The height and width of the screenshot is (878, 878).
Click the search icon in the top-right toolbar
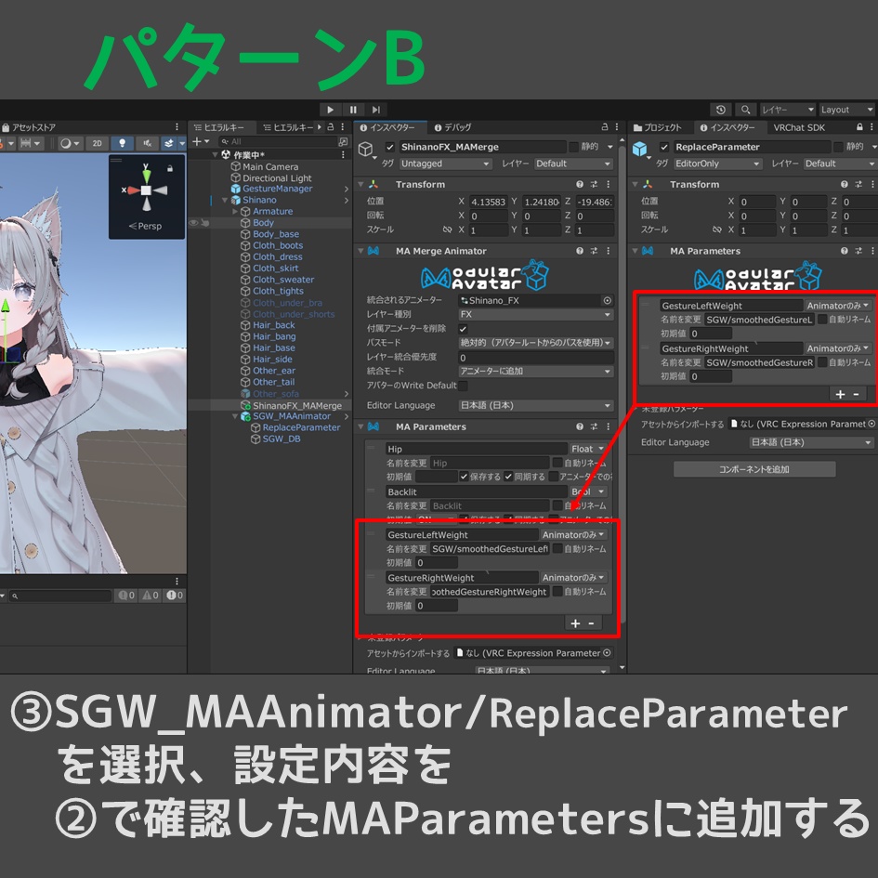[x=744, y=110]
